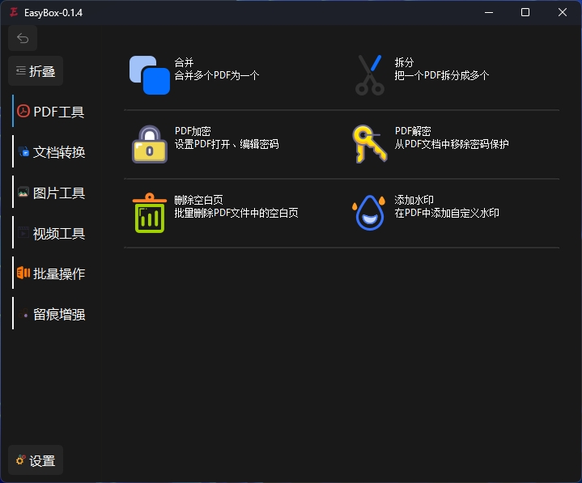Click the 批量操作 orange icon

(23, 273)
